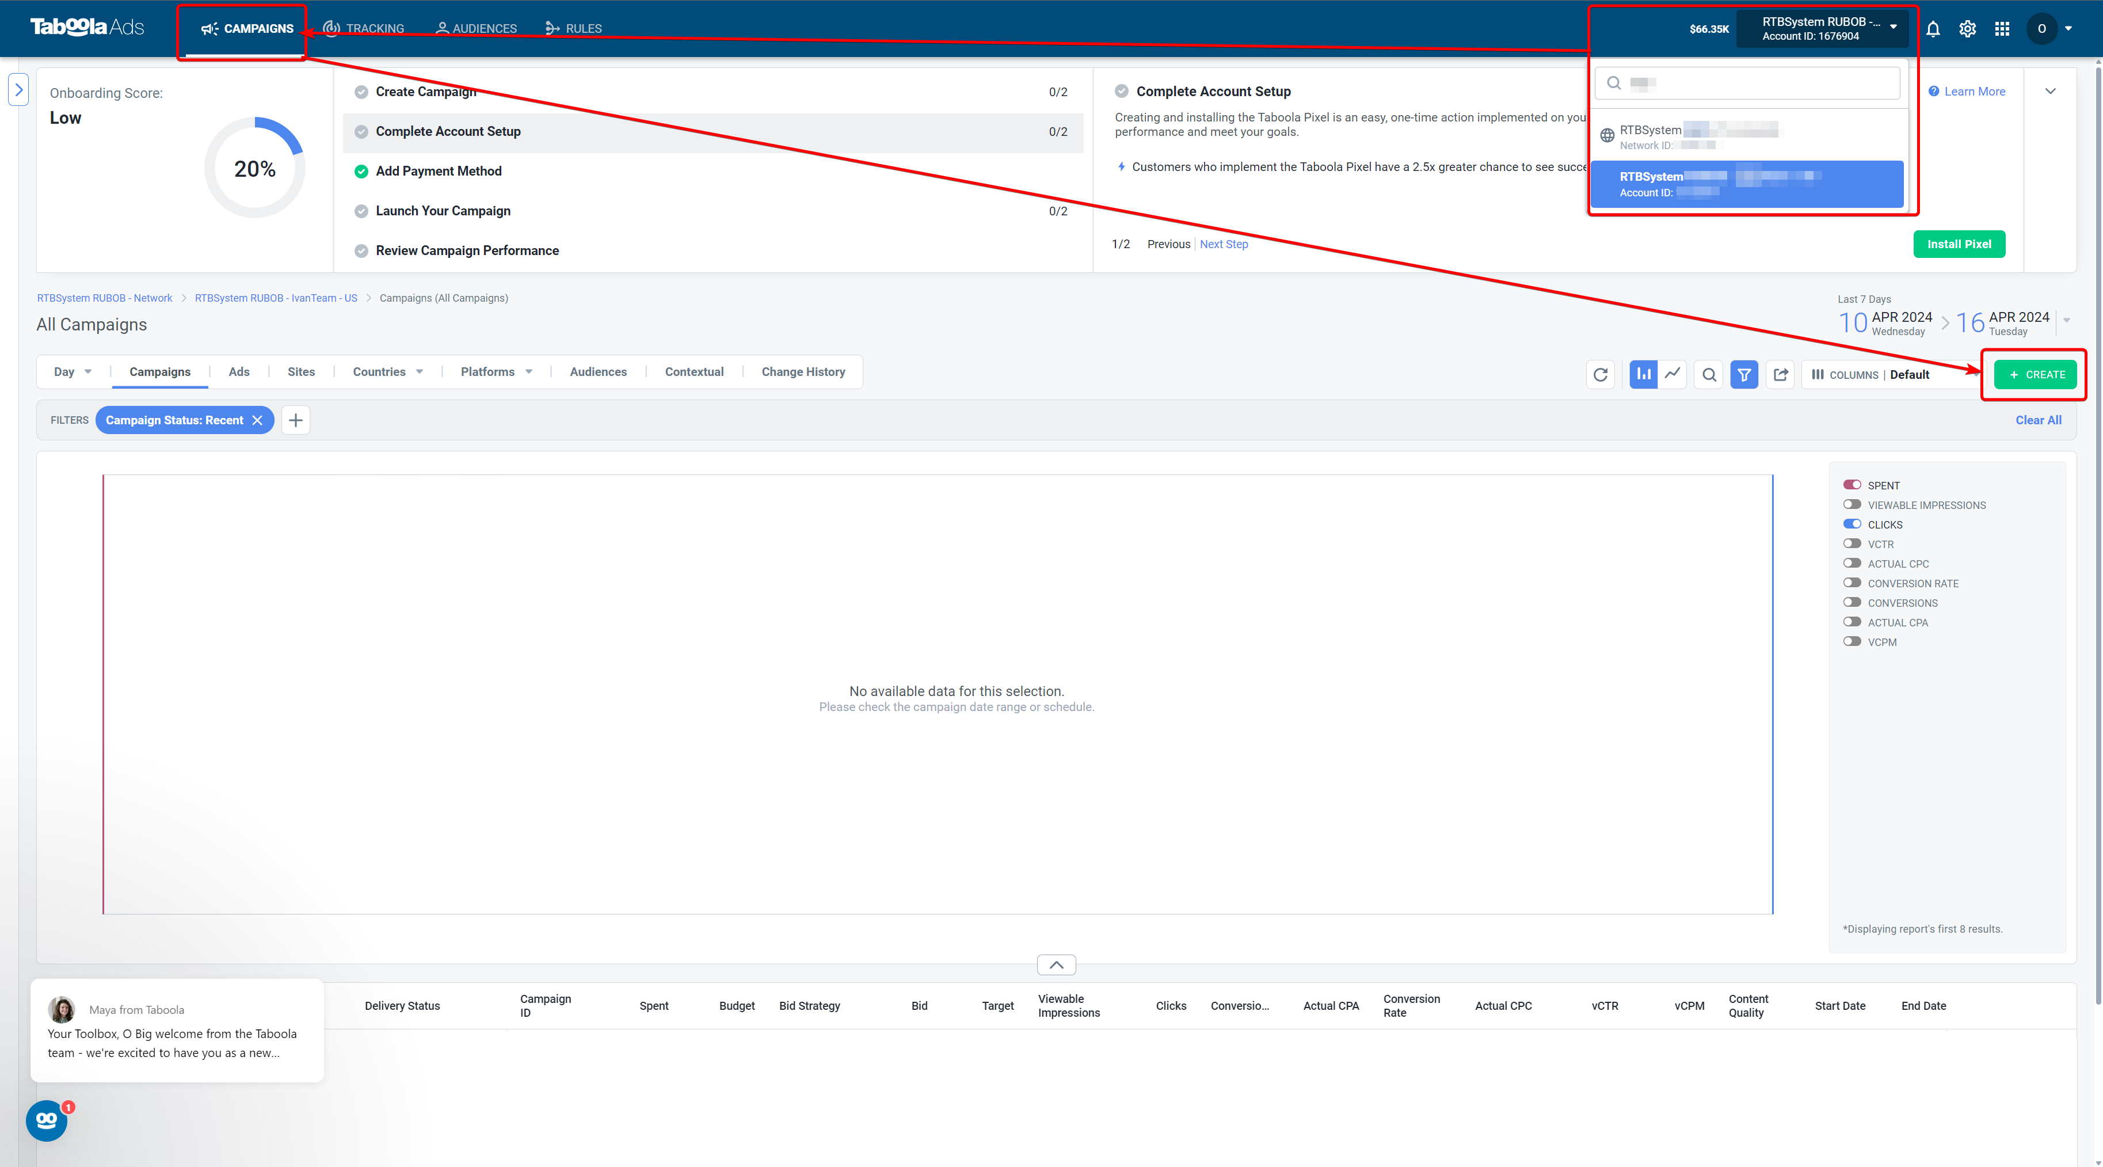Open the table search magnifier icon
2103x1167 pixels.
(1709, 374)
